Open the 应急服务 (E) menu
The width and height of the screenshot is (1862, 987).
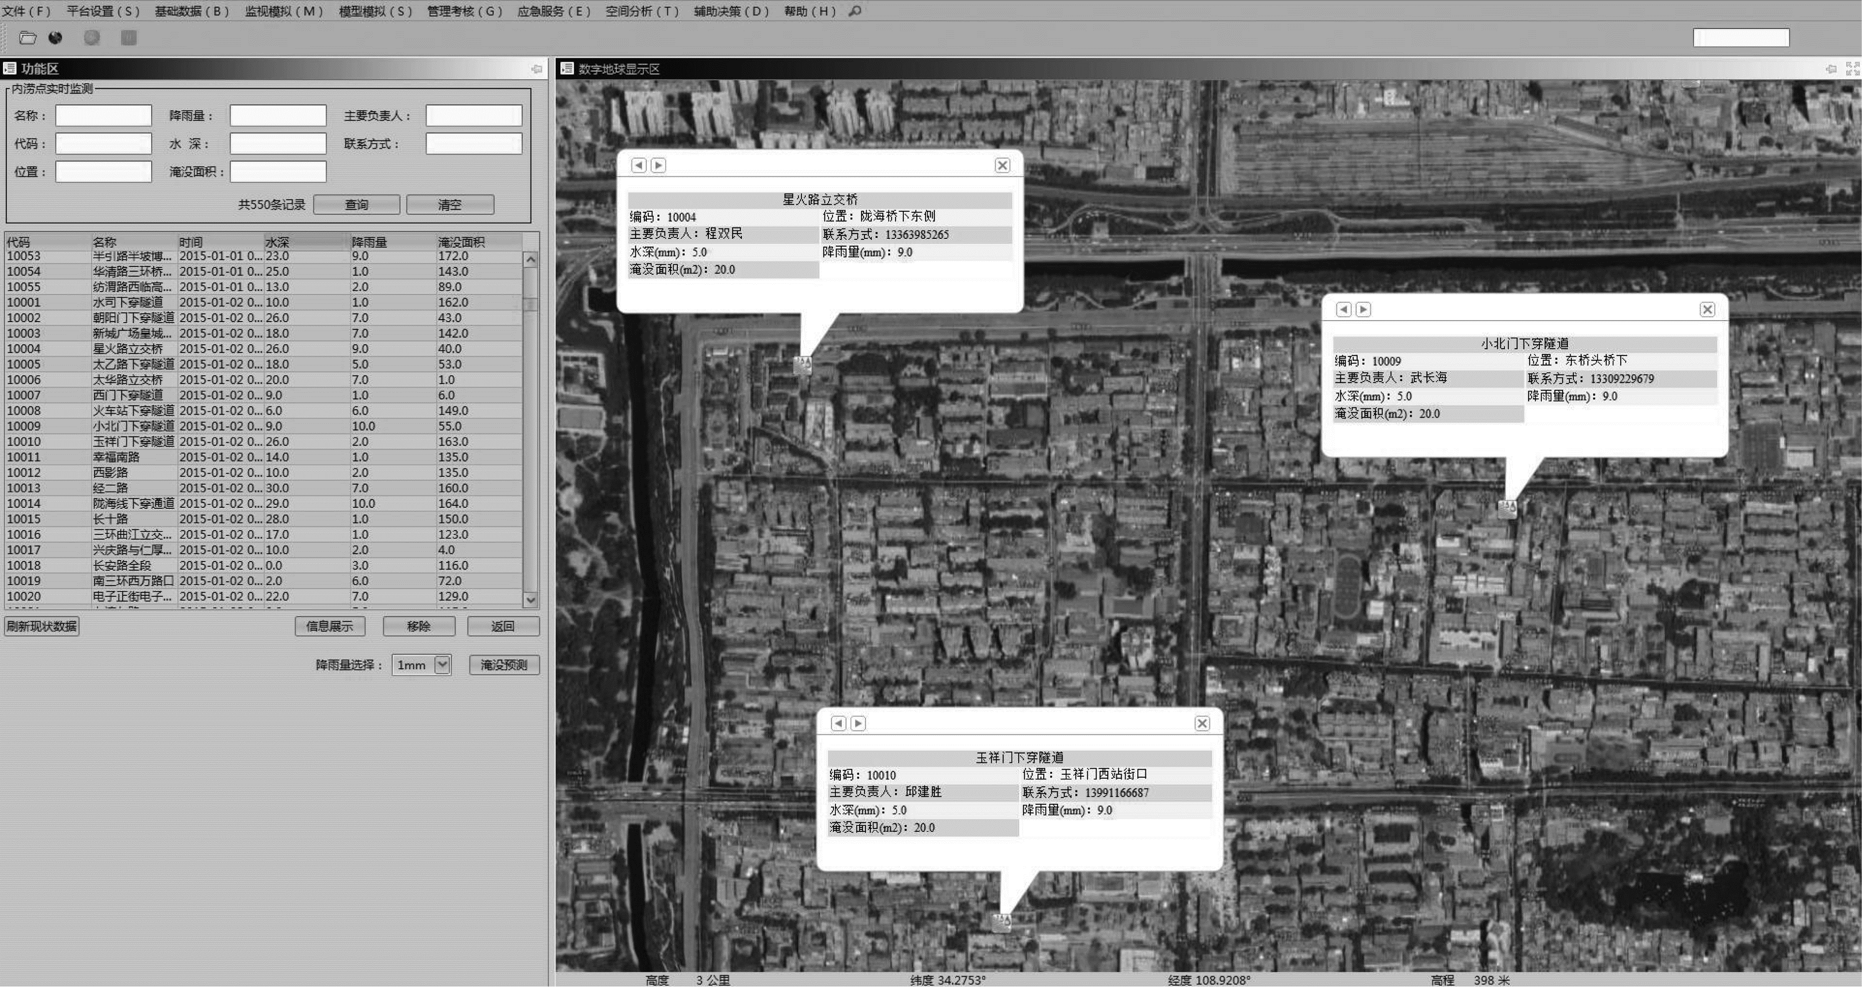(554, 11)
